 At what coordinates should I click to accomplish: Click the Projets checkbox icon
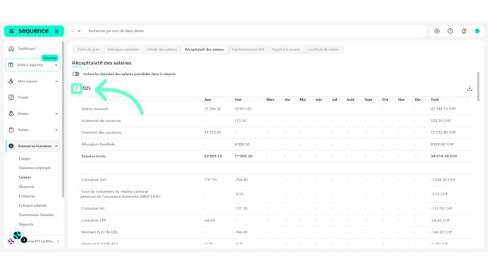[x=11, y=97]
